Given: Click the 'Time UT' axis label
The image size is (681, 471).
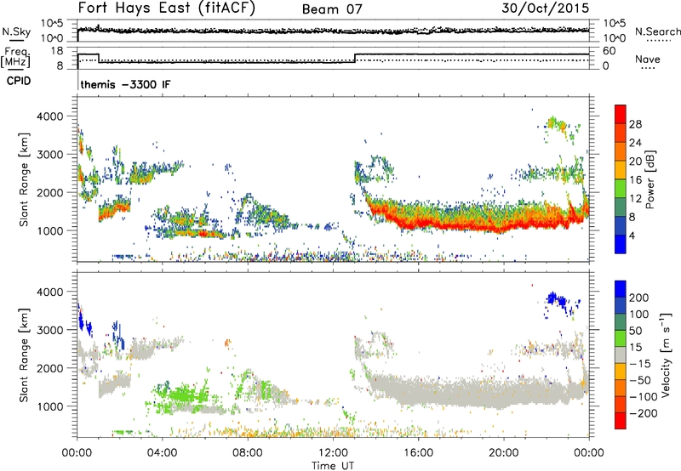Looking at the screenshot, I should click(333, 465).
